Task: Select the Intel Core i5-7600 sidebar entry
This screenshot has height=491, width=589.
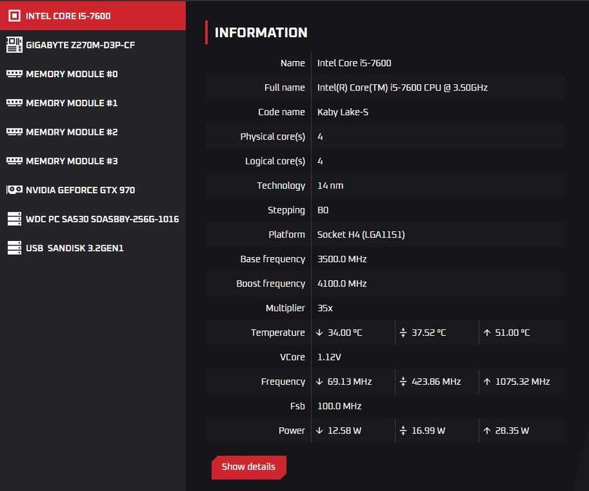Action: tap(68, 16)
